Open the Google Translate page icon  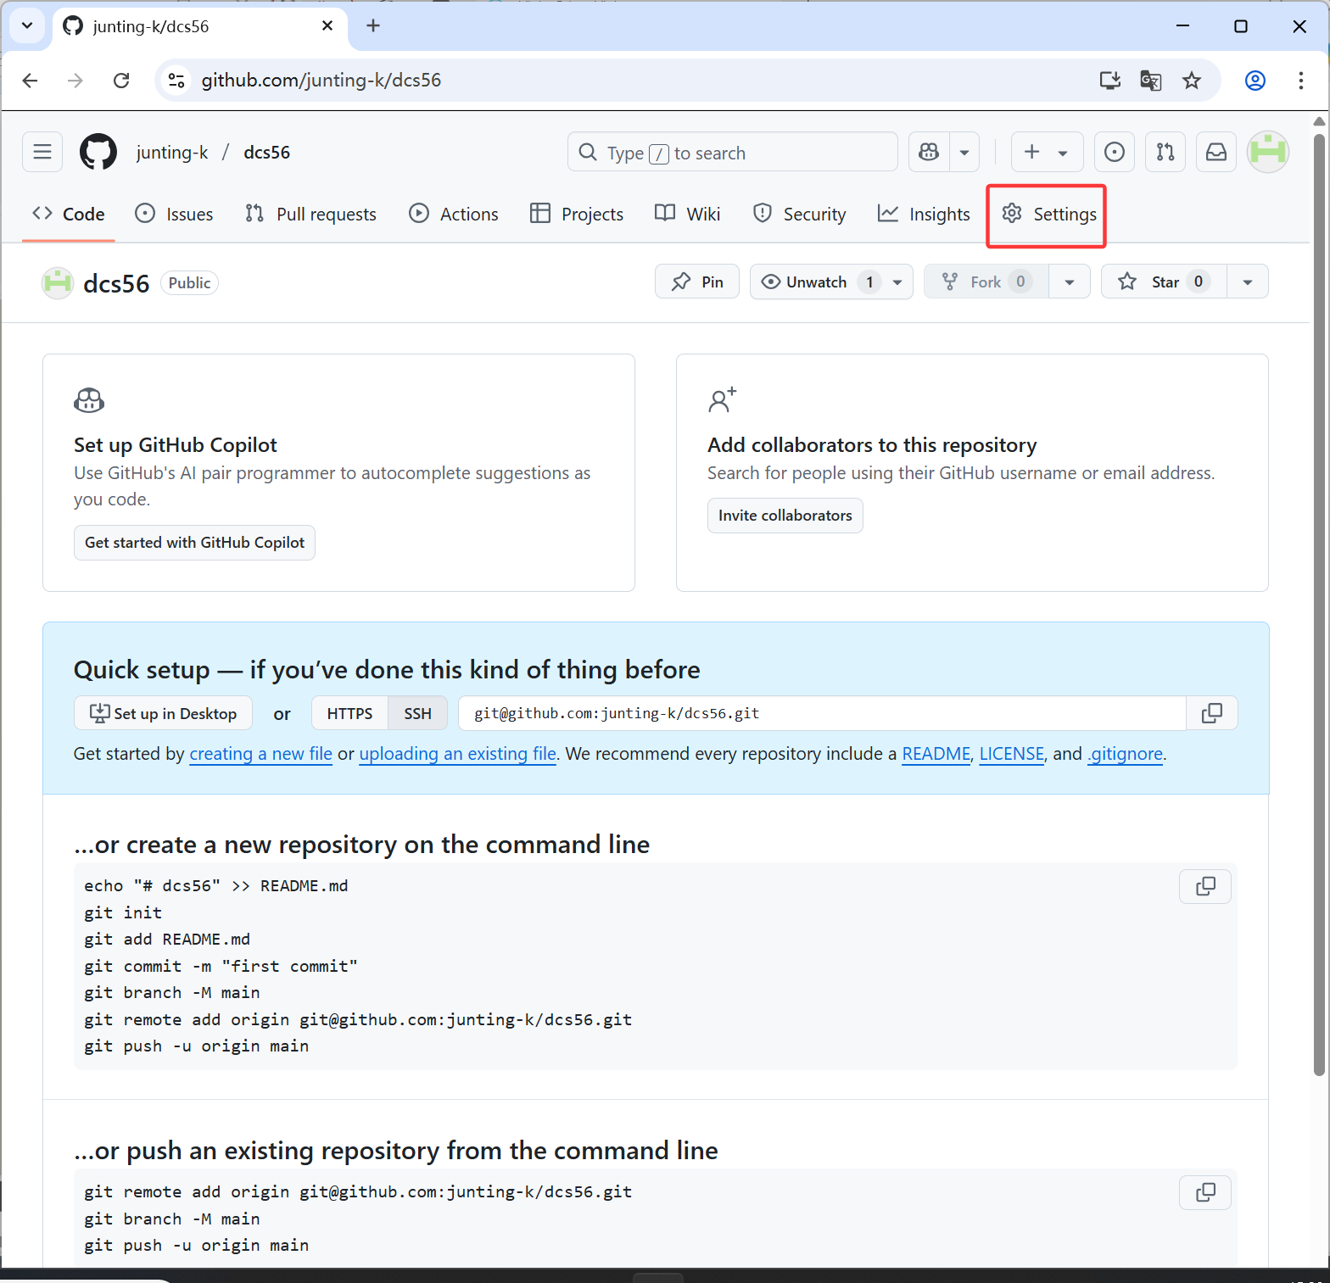click(1151, 81)
